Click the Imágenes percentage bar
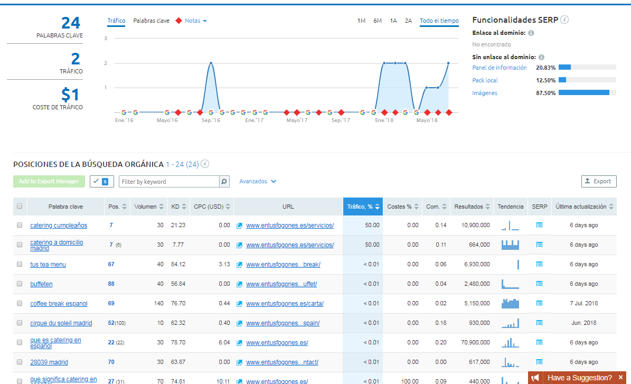 tap(587, 93)
